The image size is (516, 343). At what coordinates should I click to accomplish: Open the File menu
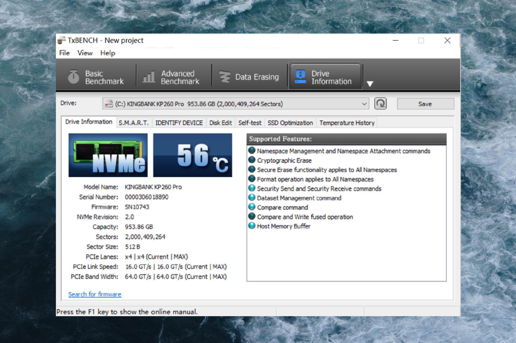tap(64, 53)
